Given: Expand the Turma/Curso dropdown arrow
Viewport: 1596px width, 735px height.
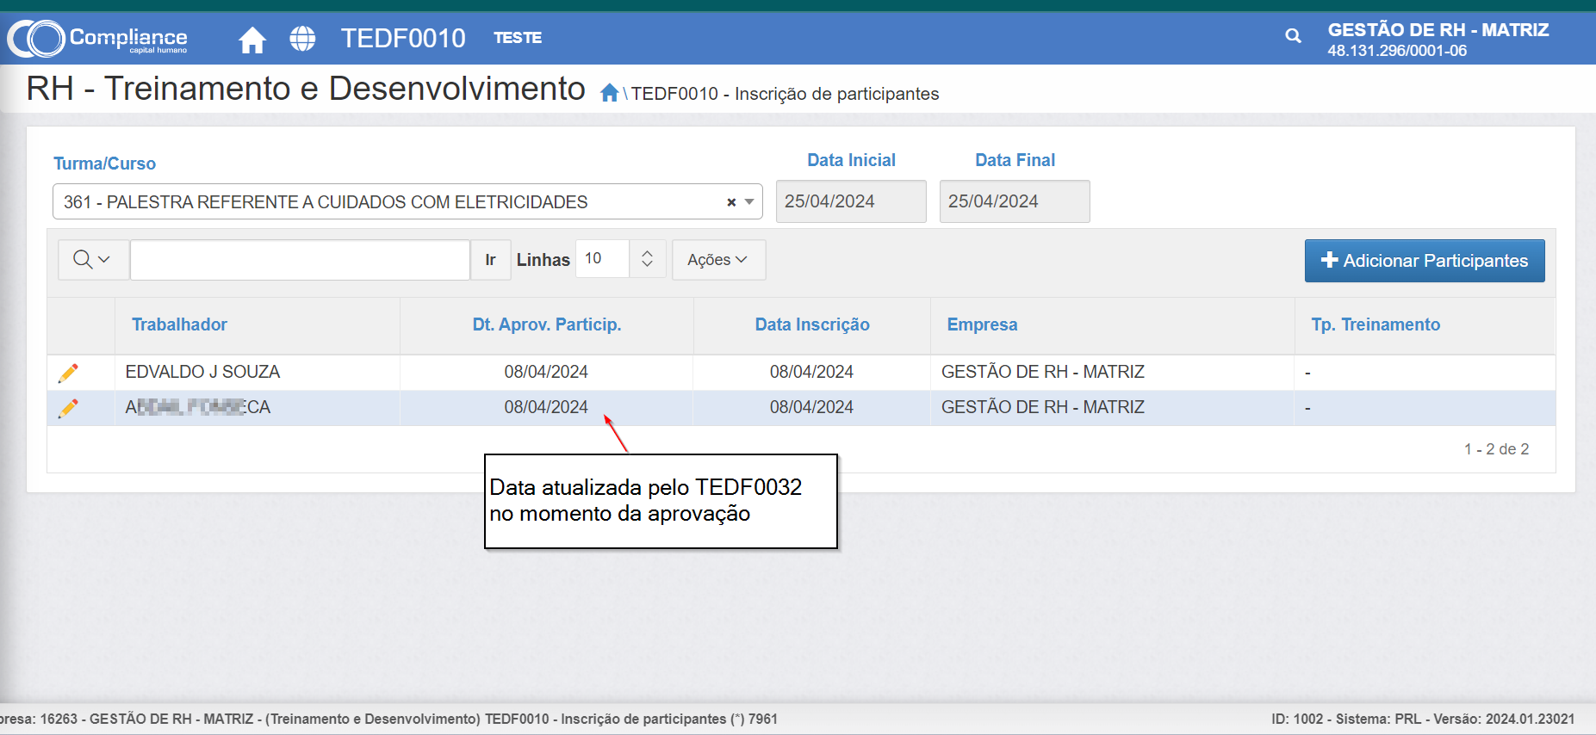Looking at the screenshot, I should [x=749, y=202].
